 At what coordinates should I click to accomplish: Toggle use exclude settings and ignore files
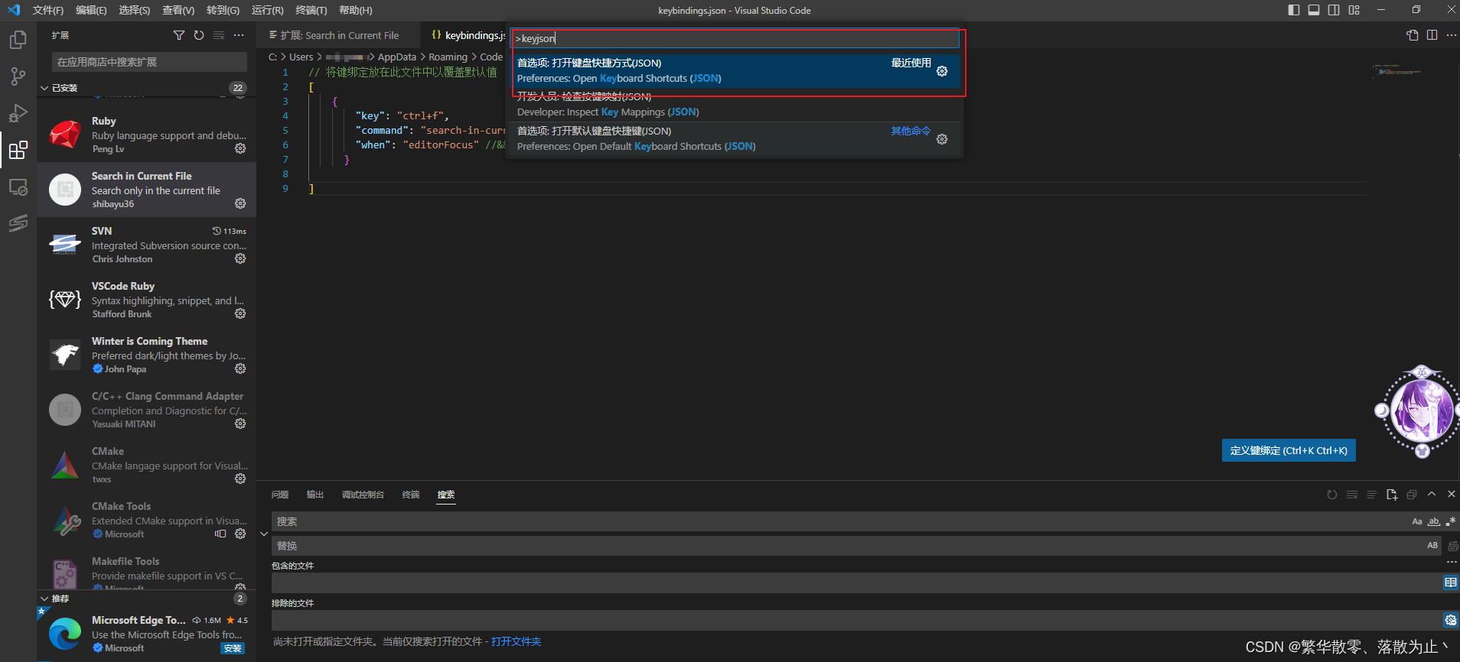pyautogui.click(x=1450, y=620)
